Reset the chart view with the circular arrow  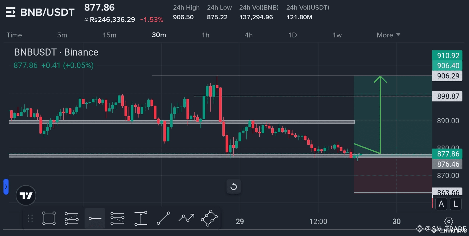[x=234, y=187]
